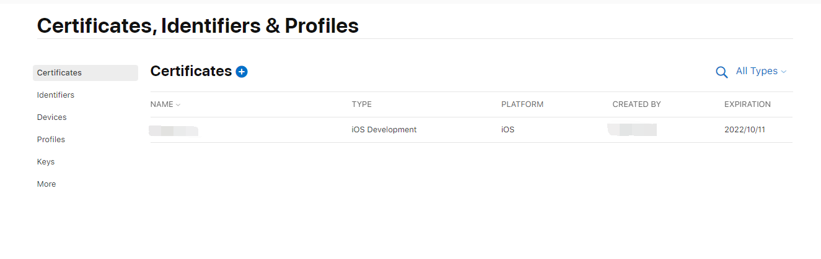Click the CREATED BY column header
Viewport: 821px width, 259px height.
tap(636, 104)
